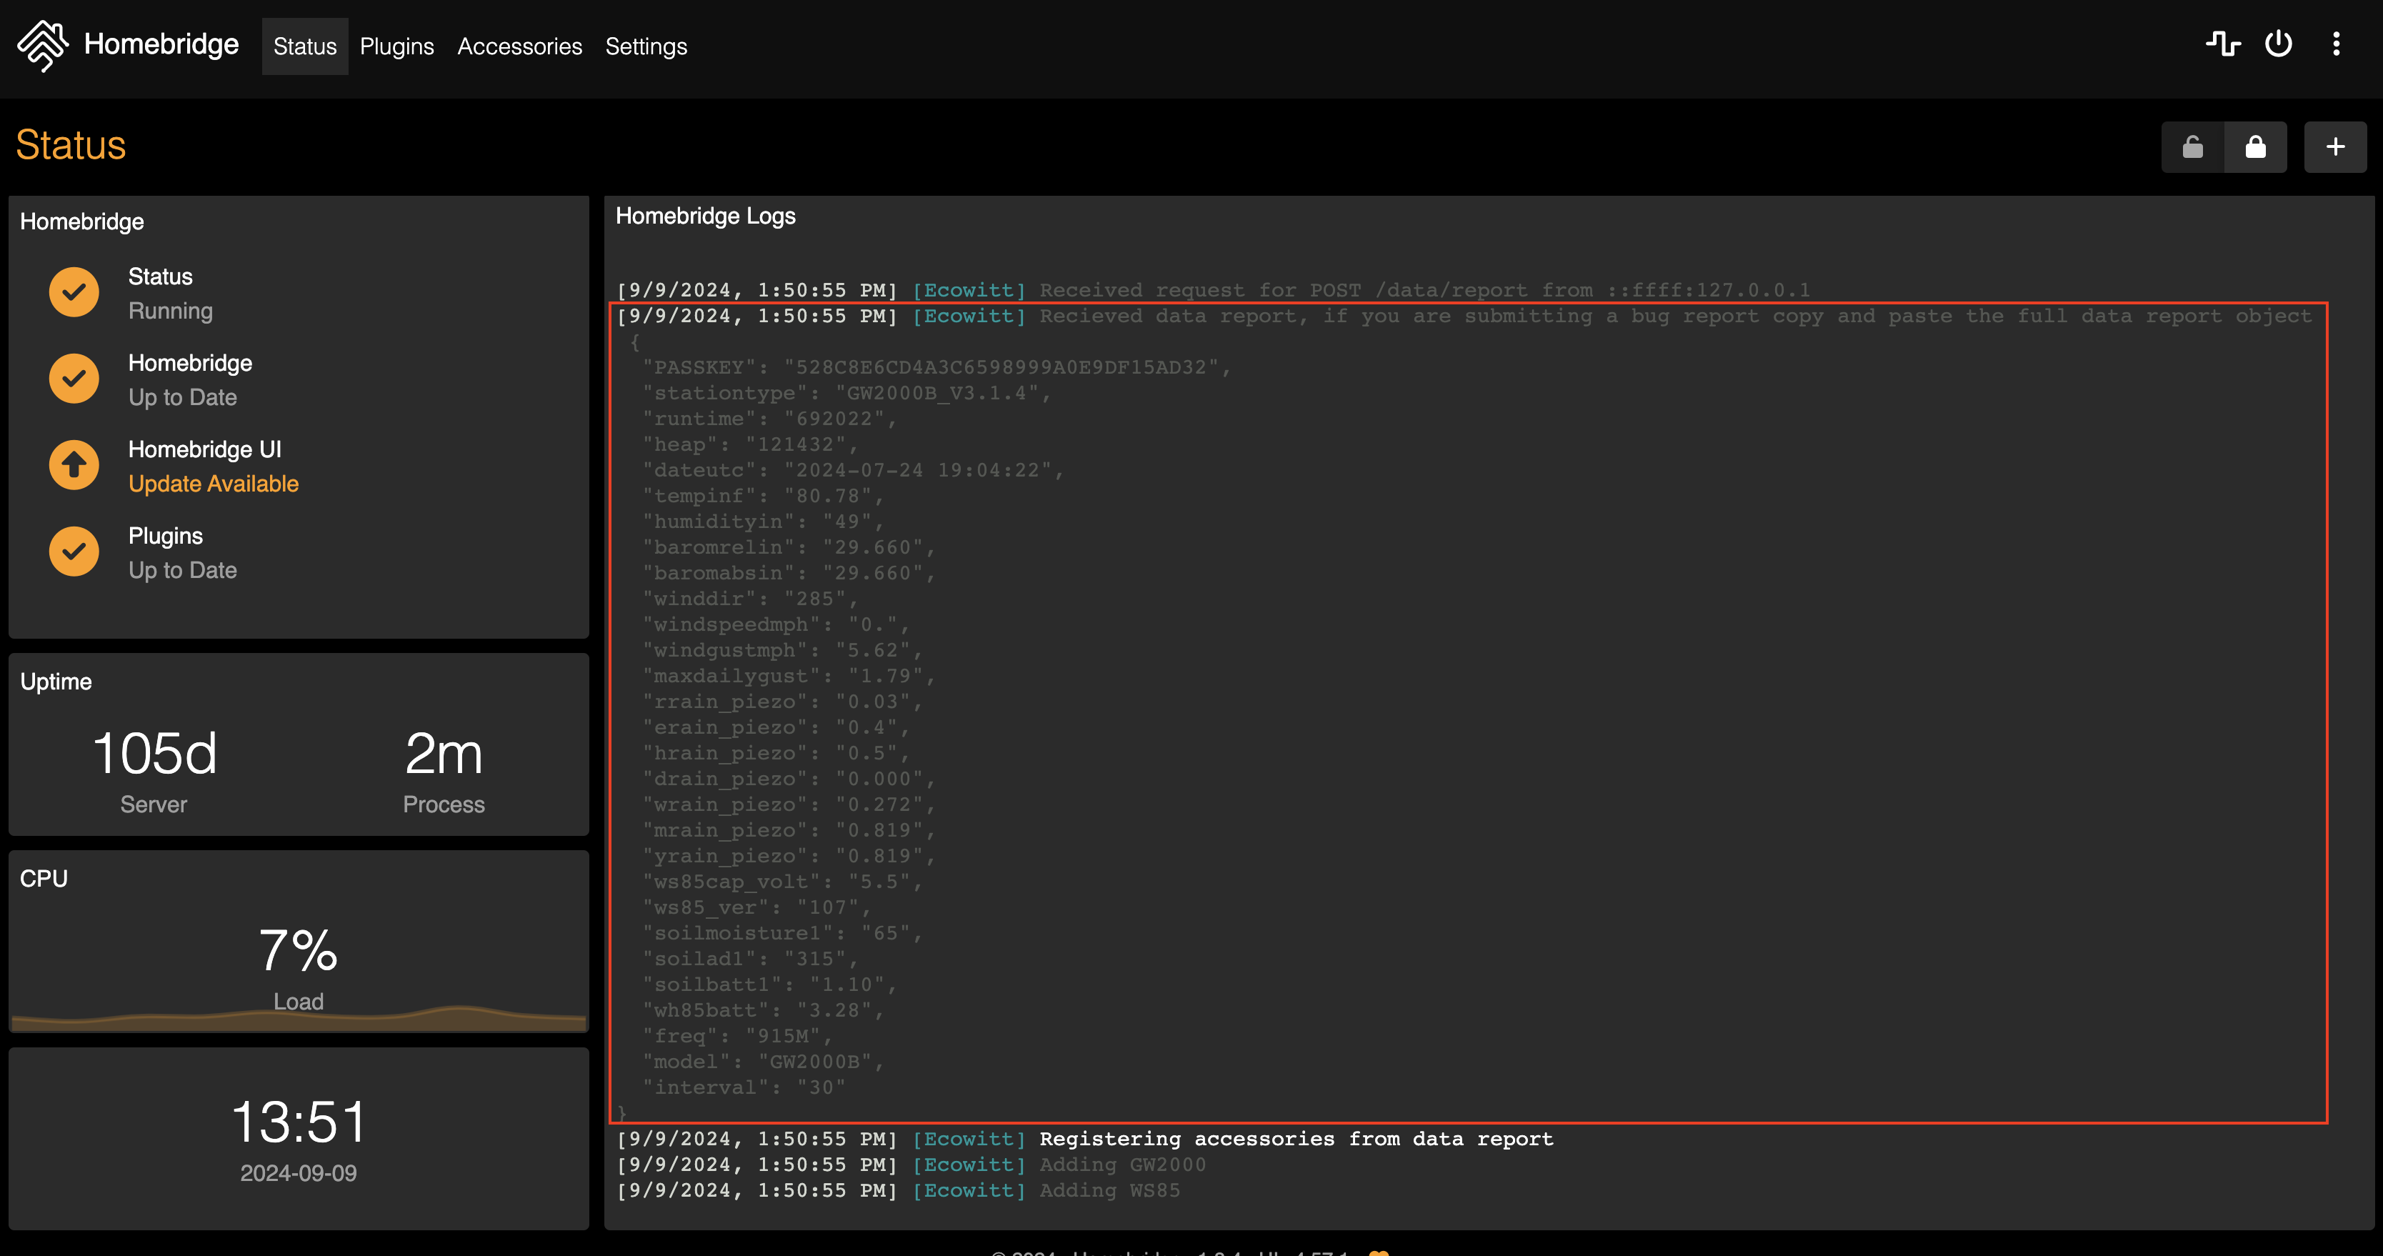Click the Plugins Up to Date checkmark
This screenshot has width=2383, height=1256.
coord(74,552)
